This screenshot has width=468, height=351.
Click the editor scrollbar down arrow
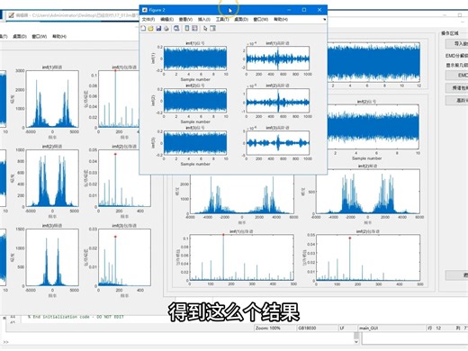point(356,342)
